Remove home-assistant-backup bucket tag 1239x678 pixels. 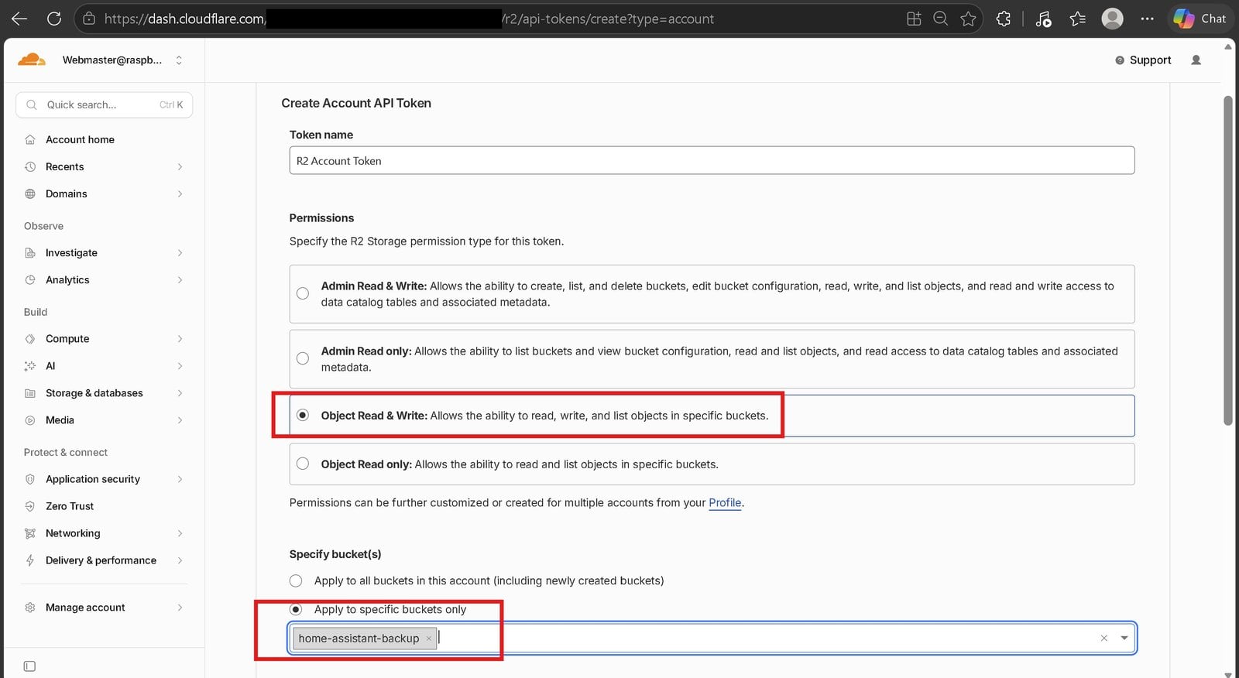(x=428, y=639)
